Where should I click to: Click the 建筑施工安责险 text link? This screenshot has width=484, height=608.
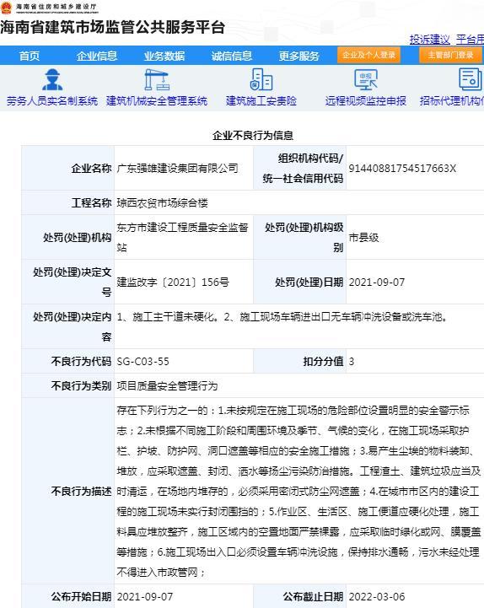click(261, 101)
